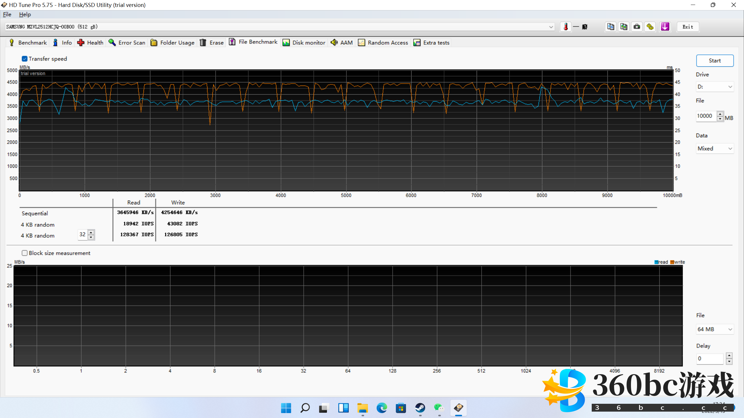Uncheck the Transfer speed checkbox

[25, 59]
